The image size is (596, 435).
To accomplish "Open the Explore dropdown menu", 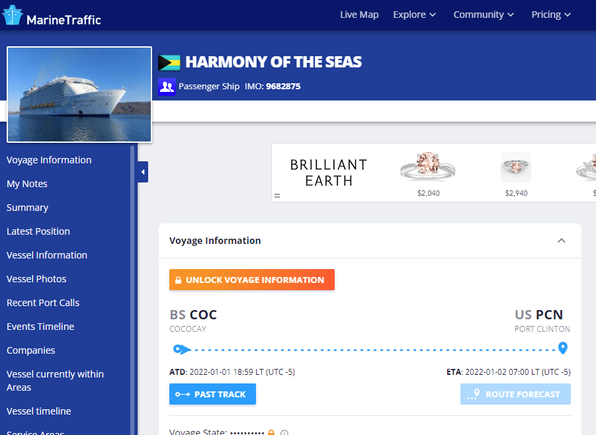I will coord(414,15).
